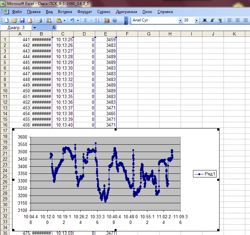This screenshot has height=235, width=250.
Task: Open Excel Help question mark icon
Action: 115,20
